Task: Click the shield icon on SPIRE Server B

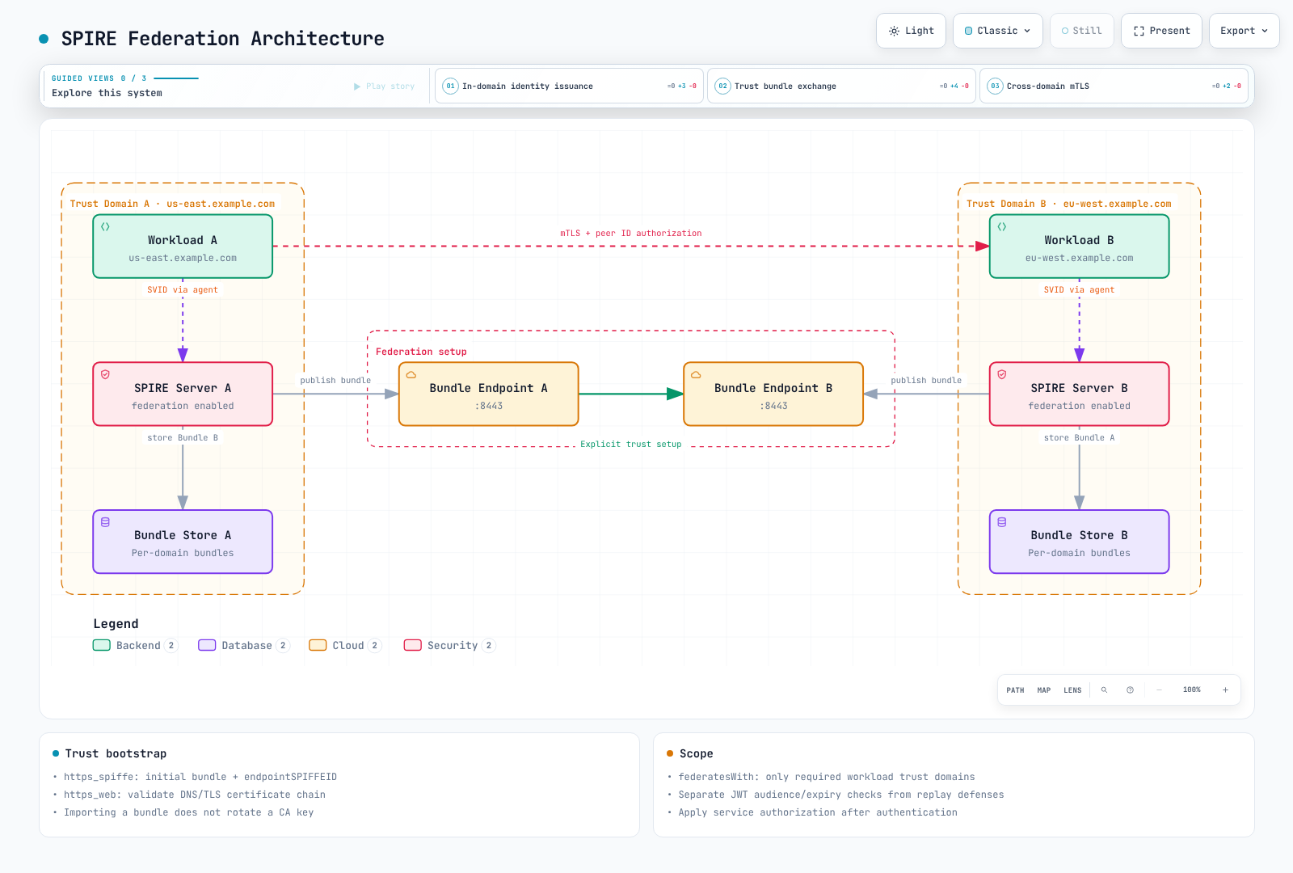Action: click(x=1002, y=375)
